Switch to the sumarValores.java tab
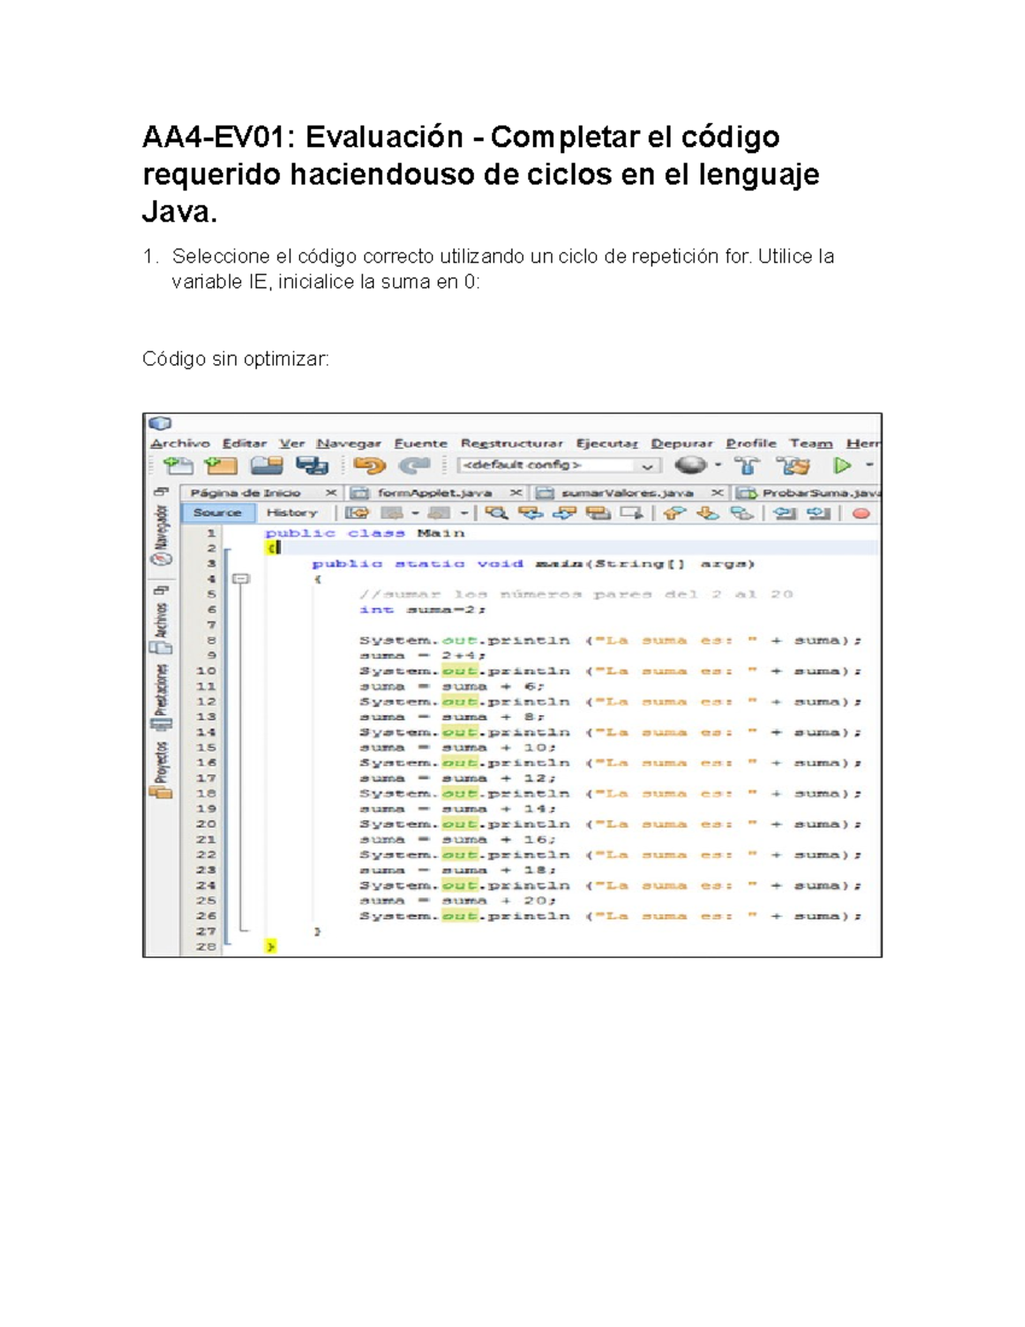The height and width of the screenshot is (1327, 1025). tap(622, 493)
